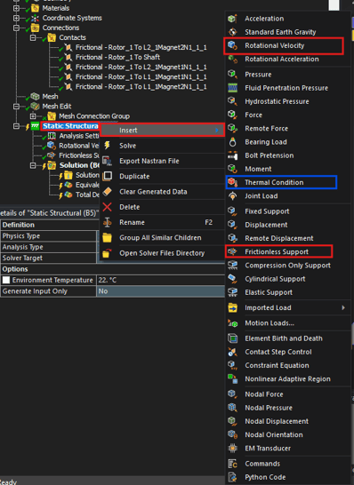Select Frictional - Rotor_1 To Shaft contact
The image size is (354, 485).
click(117, 57)
